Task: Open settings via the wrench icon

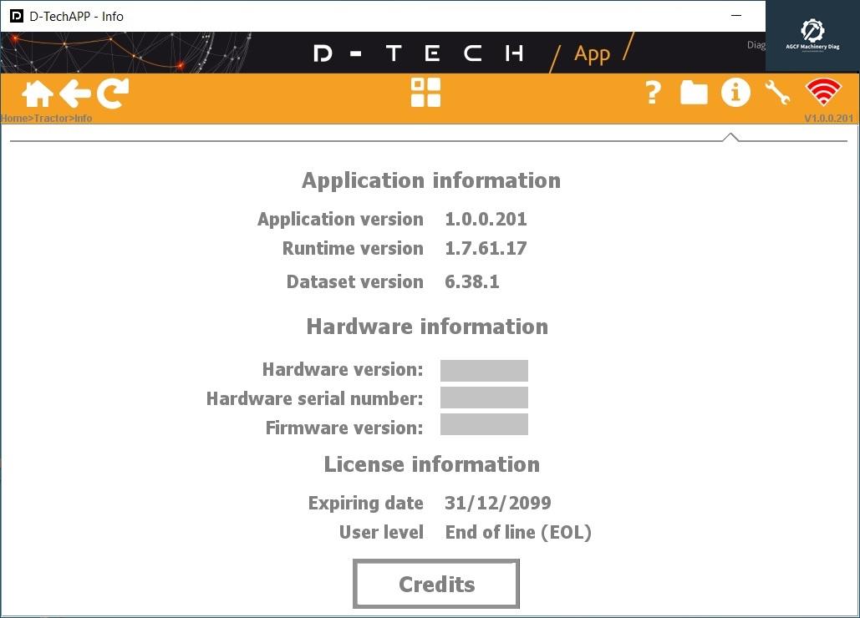Action: [777, 94]
